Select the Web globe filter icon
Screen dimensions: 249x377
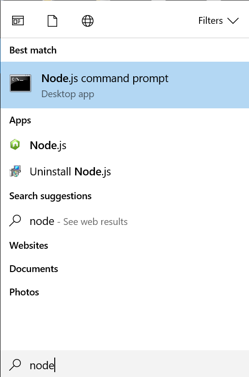coord(88,21)
